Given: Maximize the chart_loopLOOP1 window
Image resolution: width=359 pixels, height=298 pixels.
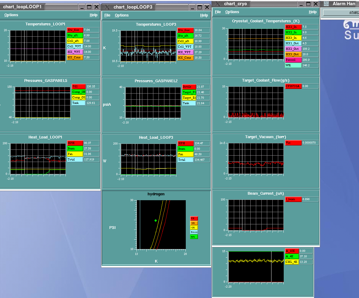Looking at the screenshot, I should 89,7.
